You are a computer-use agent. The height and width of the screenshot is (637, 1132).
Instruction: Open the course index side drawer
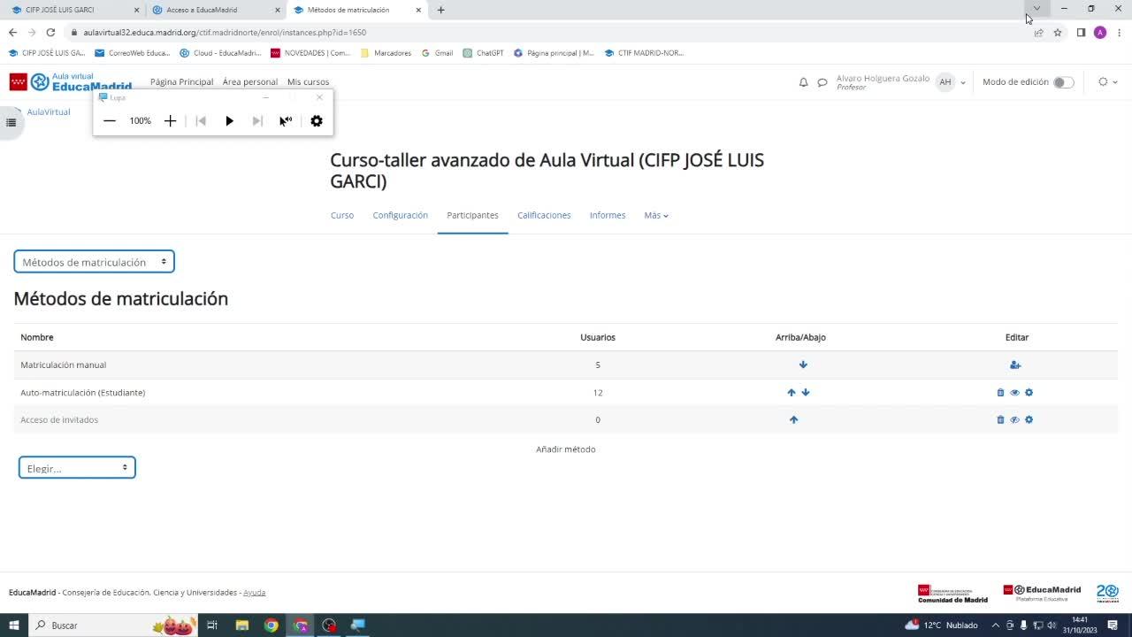pyautogui.click(x=11, y=122)
